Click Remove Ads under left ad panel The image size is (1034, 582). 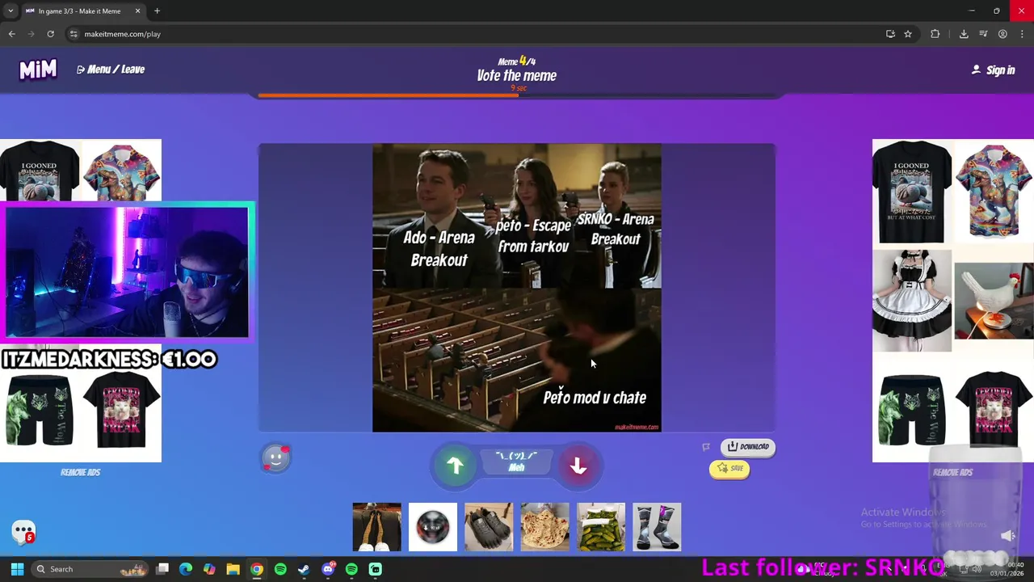coord(80,472)
